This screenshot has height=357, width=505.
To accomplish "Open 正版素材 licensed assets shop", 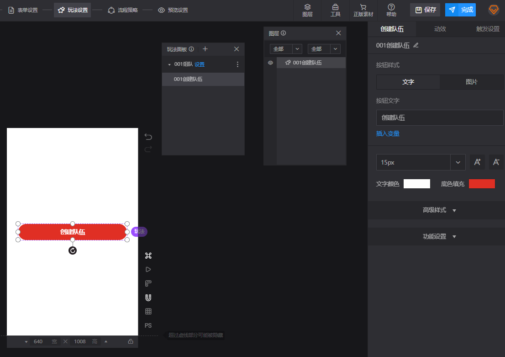I will (363, 11).
